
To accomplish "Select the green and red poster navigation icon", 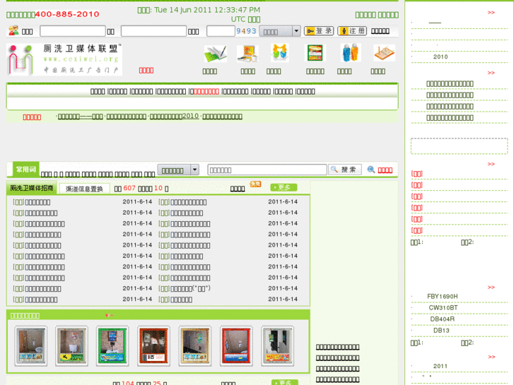I will point(315,54).
